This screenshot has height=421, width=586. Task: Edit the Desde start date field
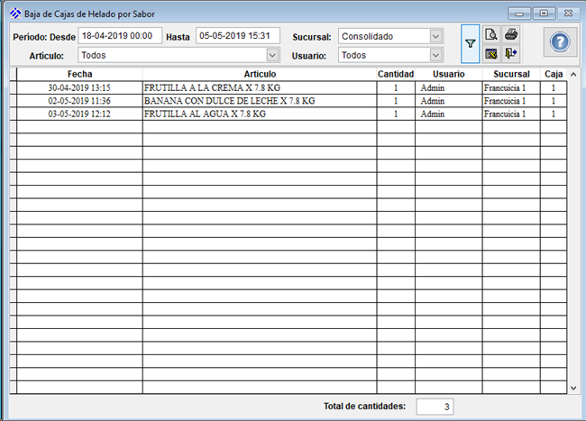120,35
